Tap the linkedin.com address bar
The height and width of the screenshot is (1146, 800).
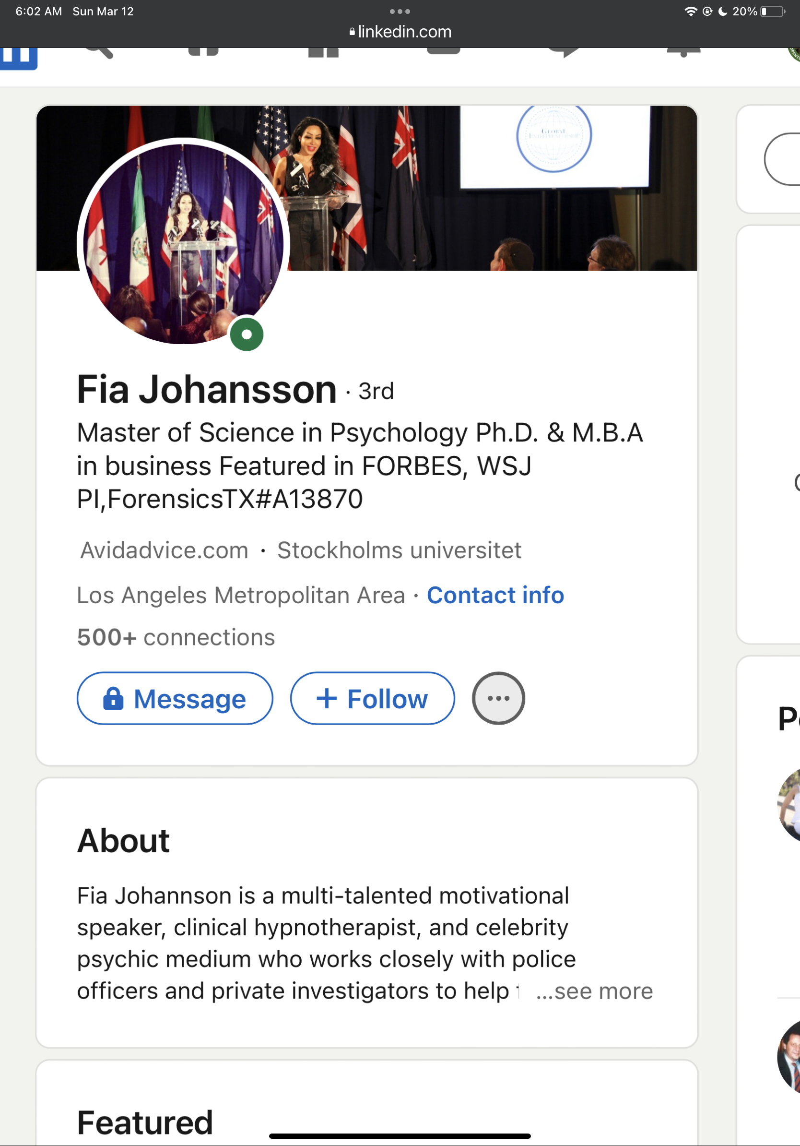(x=400, y=32)
